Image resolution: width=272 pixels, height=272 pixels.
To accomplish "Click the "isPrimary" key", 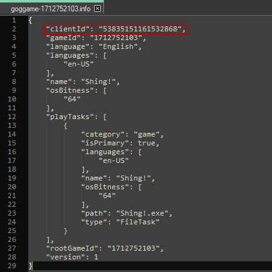I will click(105, 143).
